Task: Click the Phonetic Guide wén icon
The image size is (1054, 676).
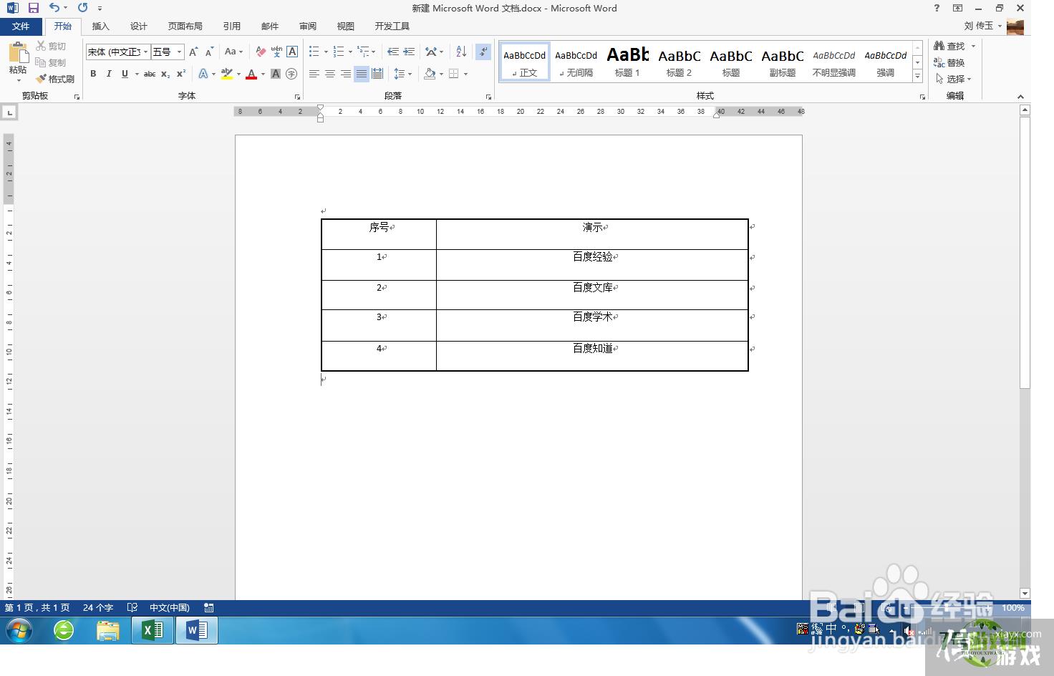Action: (276, 52)
